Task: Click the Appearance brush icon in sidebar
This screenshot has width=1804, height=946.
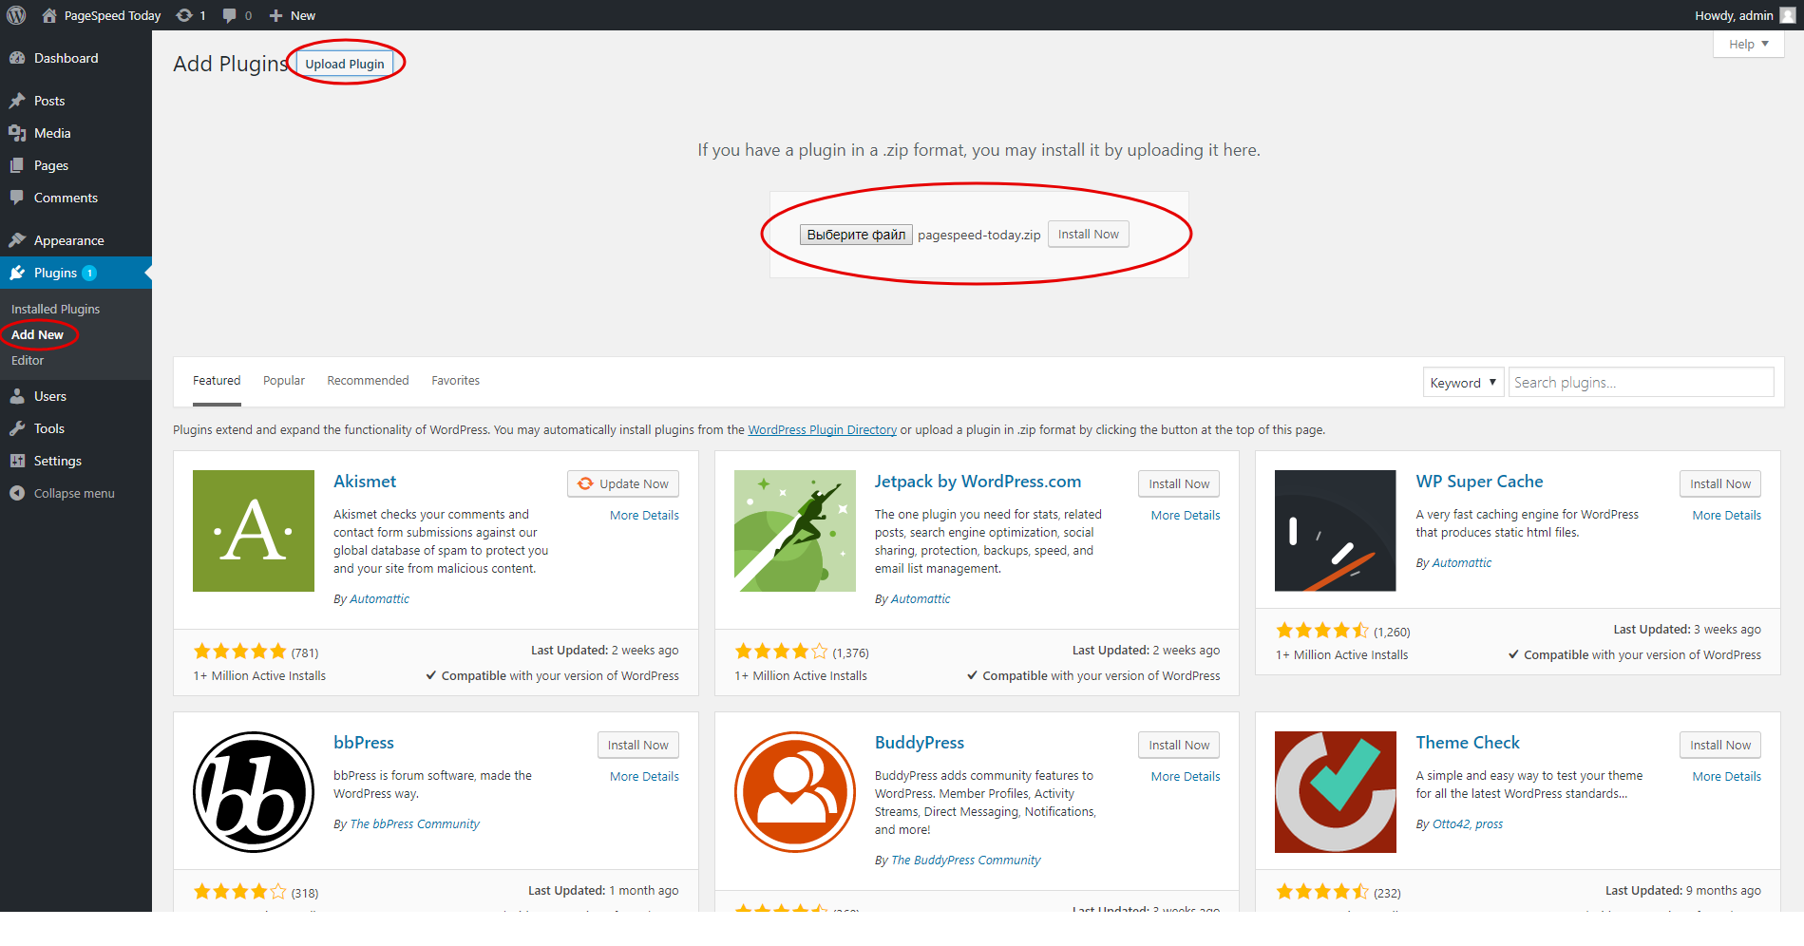Action: pos(17,240)
